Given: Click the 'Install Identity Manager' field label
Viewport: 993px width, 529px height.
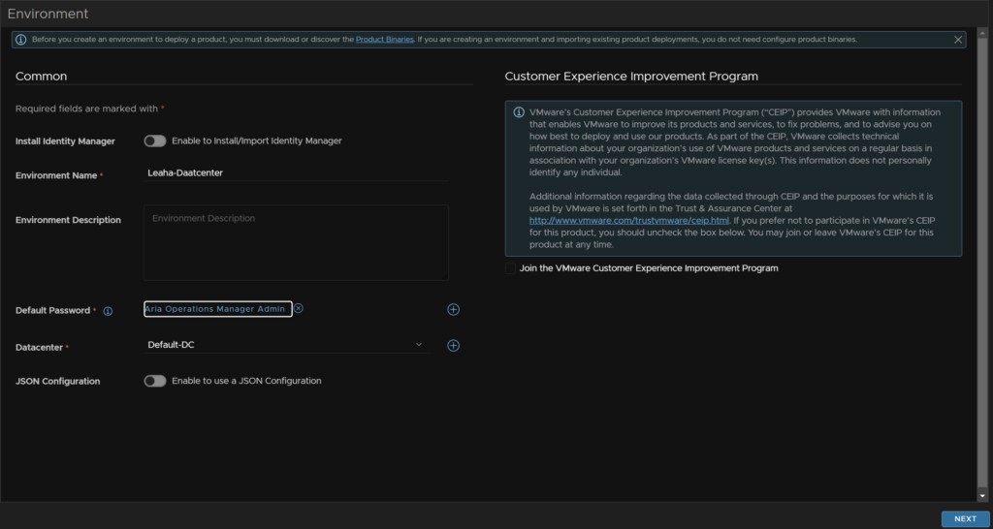Looking at the screenshot, I should [x=65, y=141].
